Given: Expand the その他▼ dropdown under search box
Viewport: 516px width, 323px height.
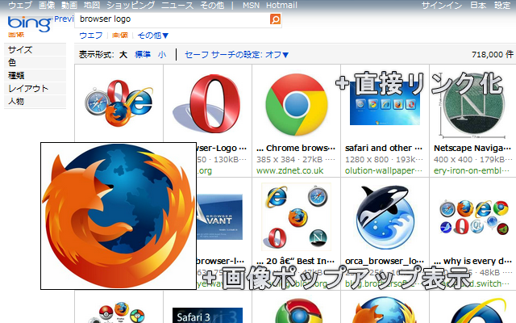Looking at the screenshot, I should (152, 36).
